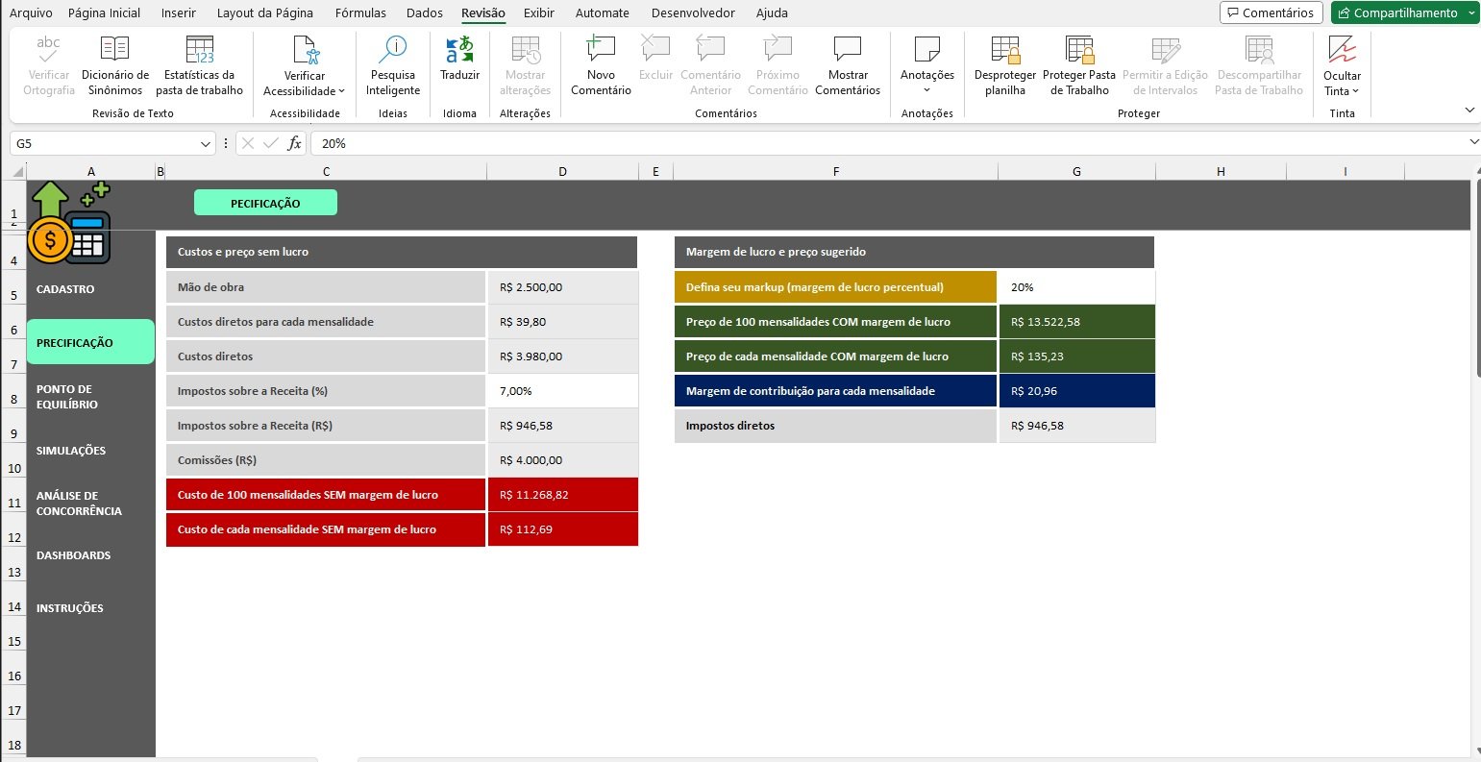Click the Comentários button at top right
This screenshot has width=1481, height=762.
1271,12
